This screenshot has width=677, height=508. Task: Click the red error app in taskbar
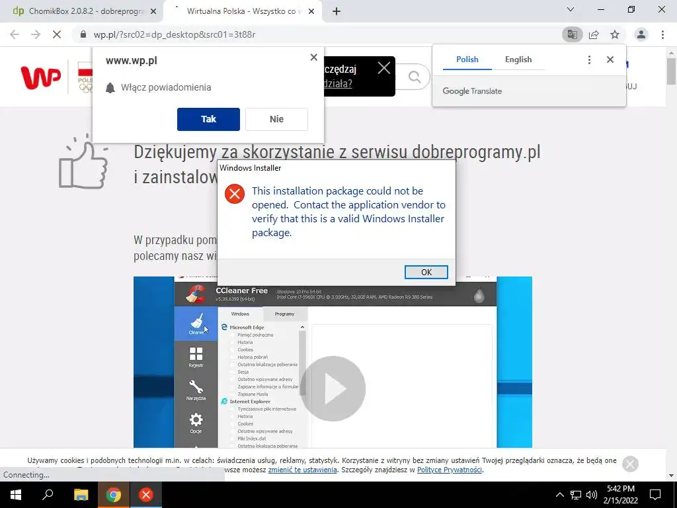[x=146, y=495]
